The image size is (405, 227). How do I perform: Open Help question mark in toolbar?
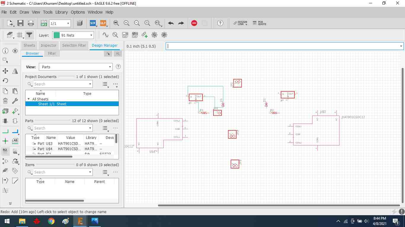[x=220, y=23]
